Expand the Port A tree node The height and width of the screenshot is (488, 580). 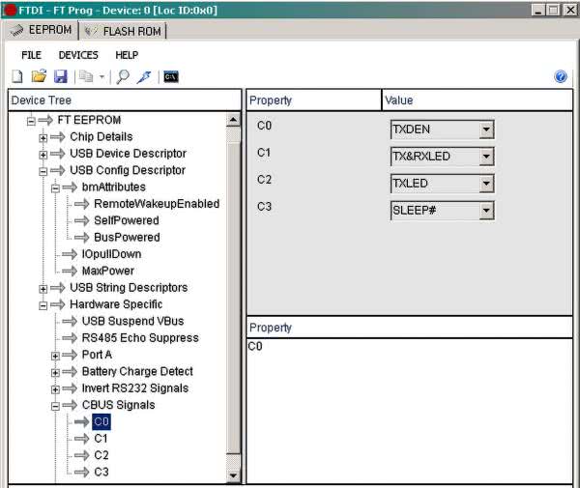pyautogui.click(x=56, y=356)
